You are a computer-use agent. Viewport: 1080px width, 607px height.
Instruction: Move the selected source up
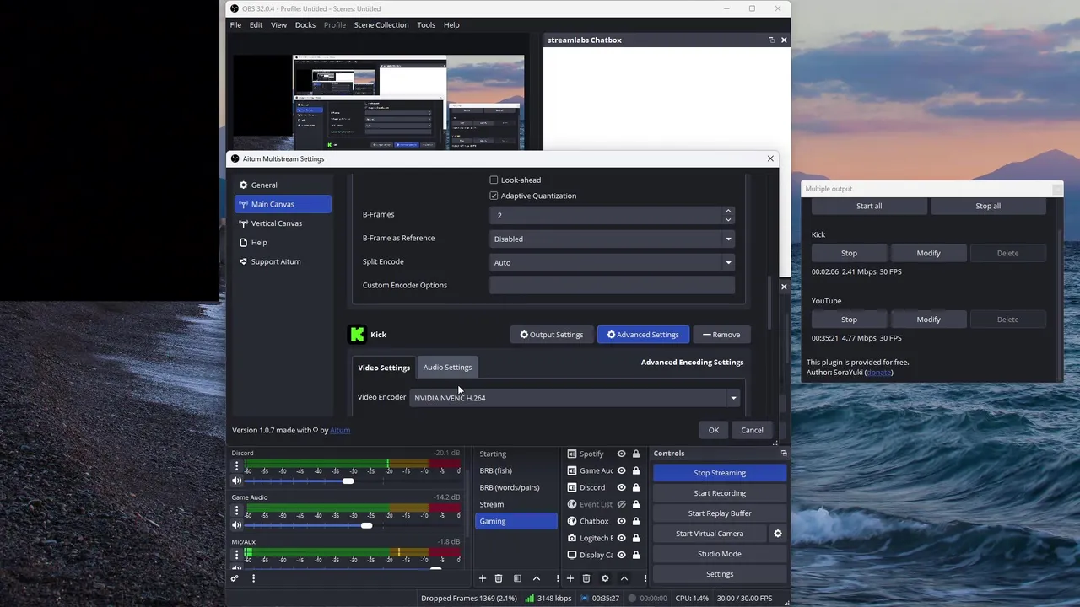tap(624, 578)
